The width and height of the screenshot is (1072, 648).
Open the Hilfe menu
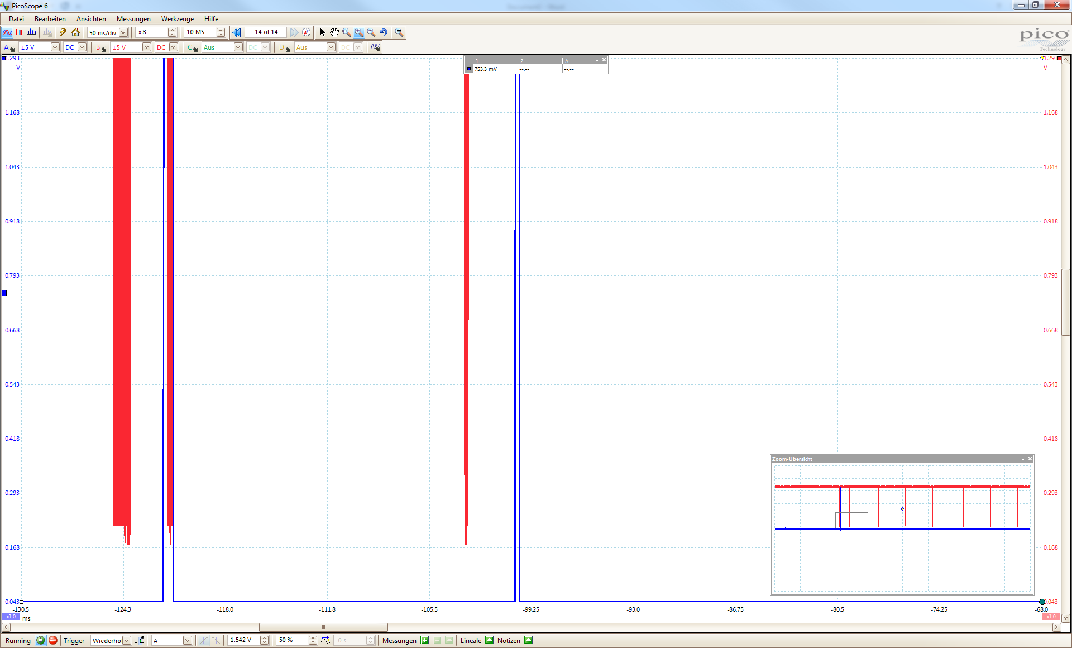[211, 19]
